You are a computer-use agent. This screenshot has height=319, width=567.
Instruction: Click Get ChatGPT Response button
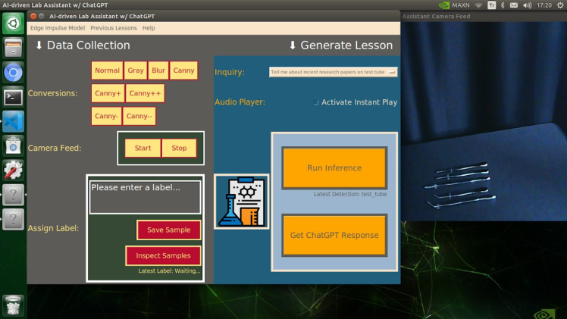(334, 235)
